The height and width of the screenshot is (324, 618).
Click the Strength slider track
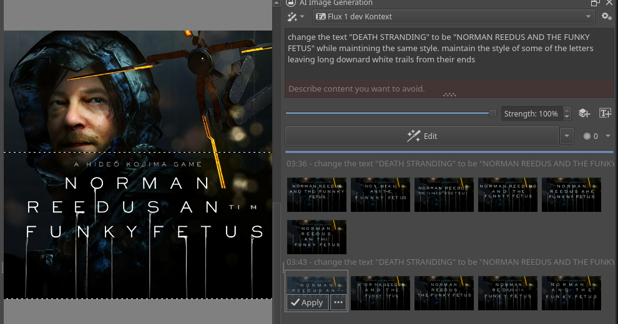click(x=388, y=113)
